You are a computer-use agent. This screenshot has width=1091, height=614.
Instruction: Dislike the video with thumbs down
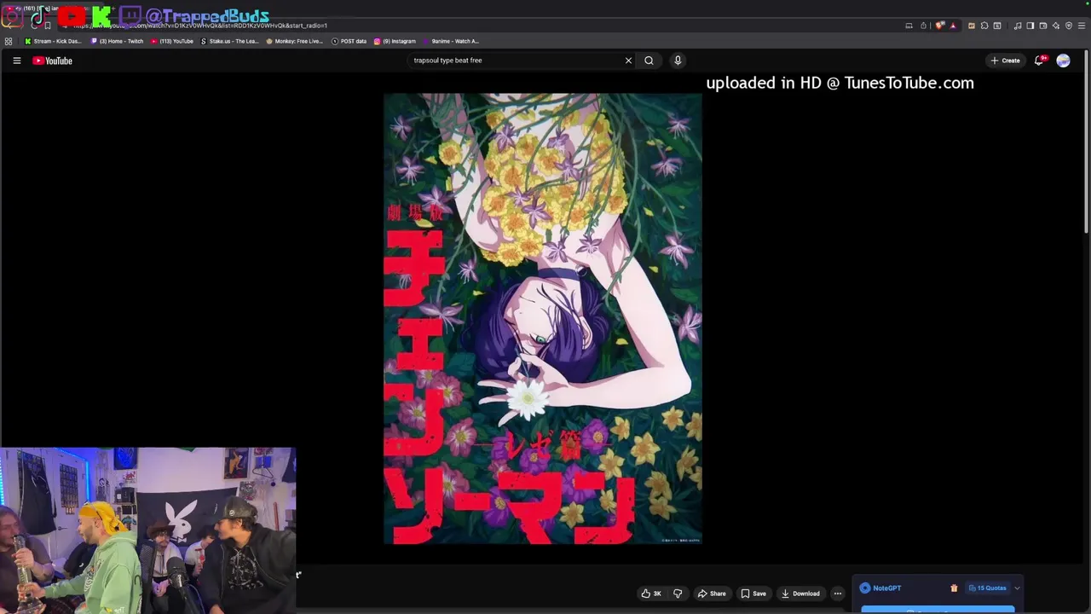pyautogui.click(x=678, y=594)
